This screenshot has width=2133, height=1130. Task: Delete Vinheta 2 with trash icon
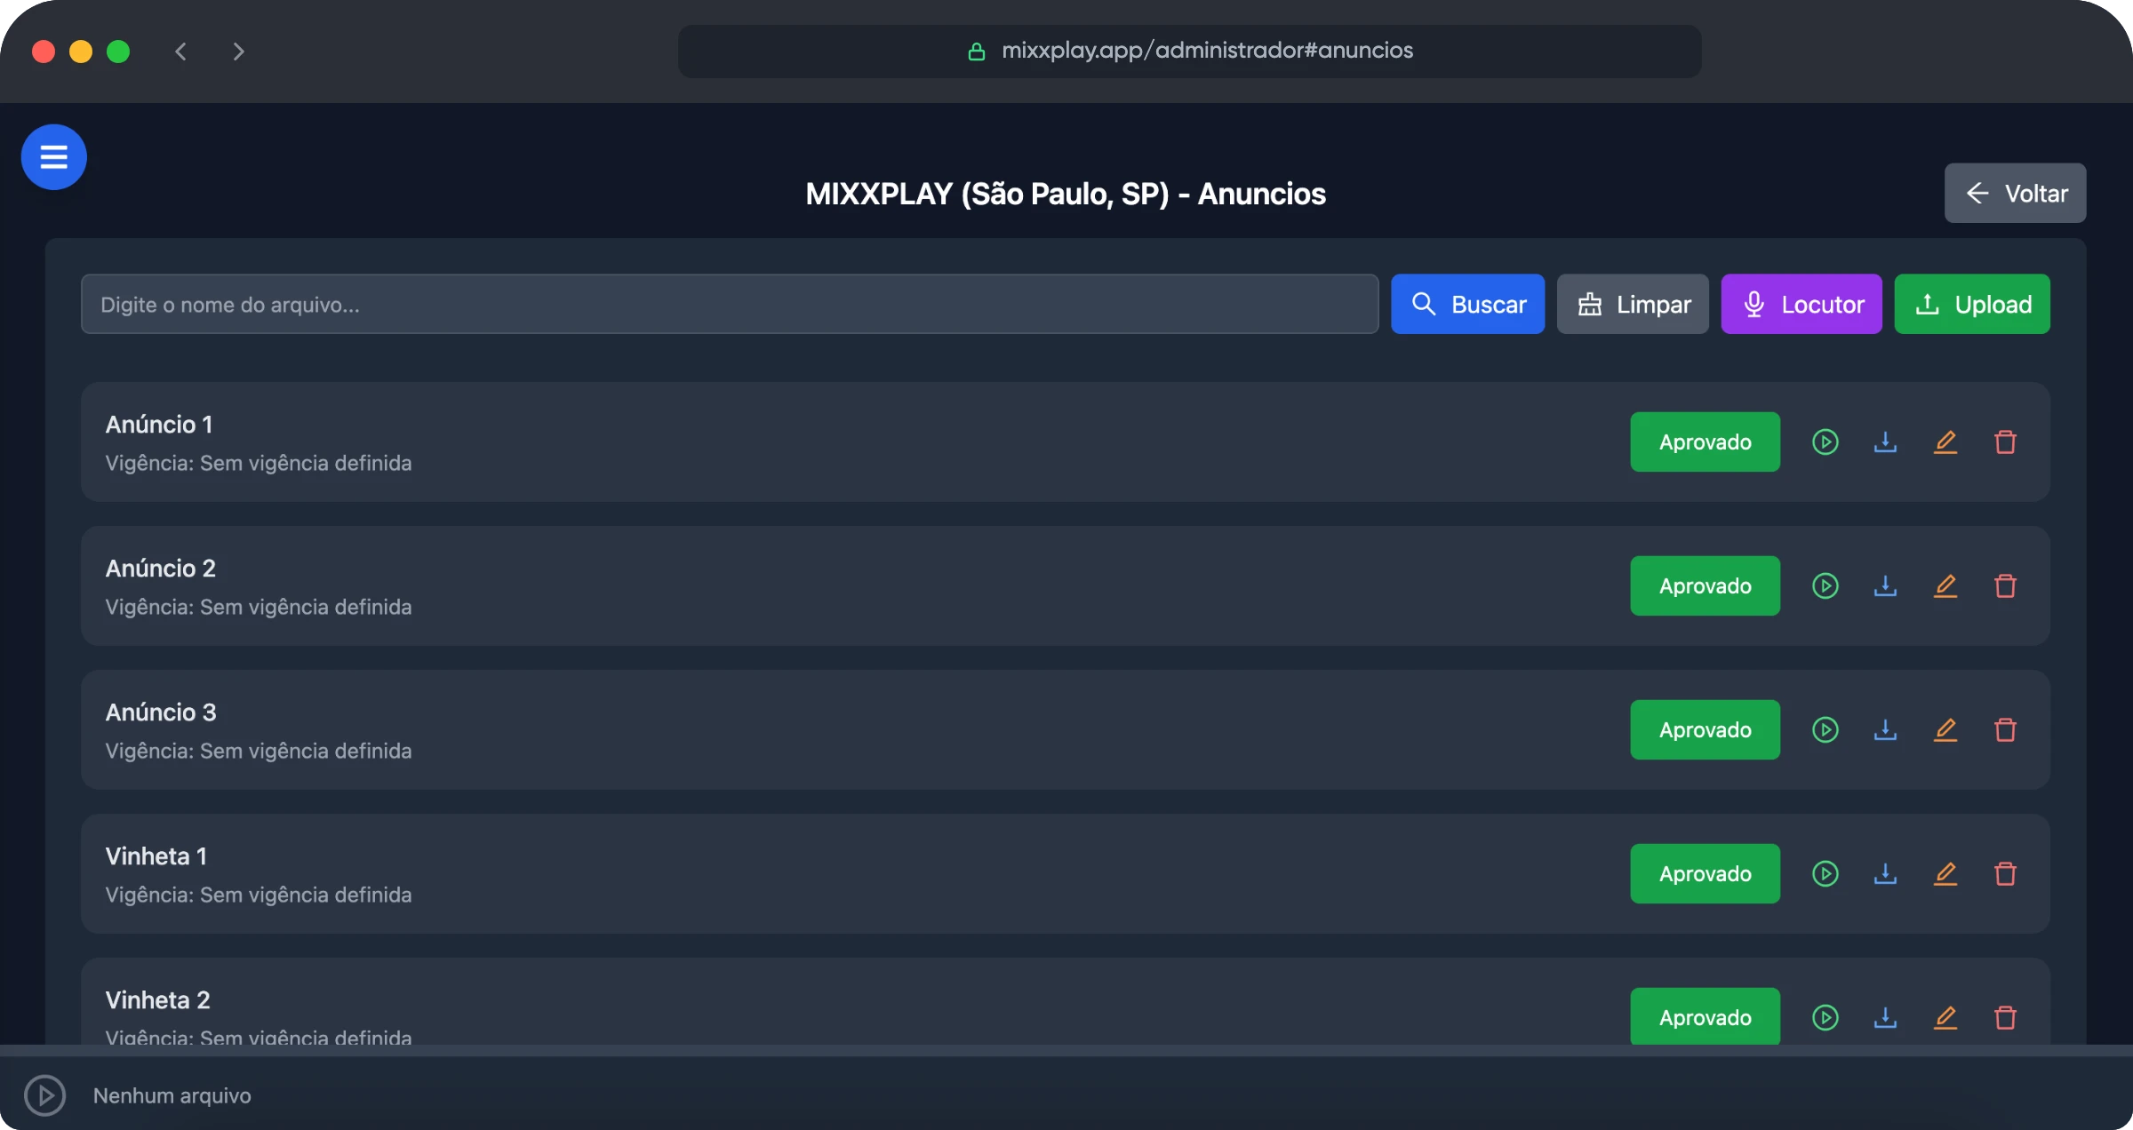[x=2005, y=1017]
